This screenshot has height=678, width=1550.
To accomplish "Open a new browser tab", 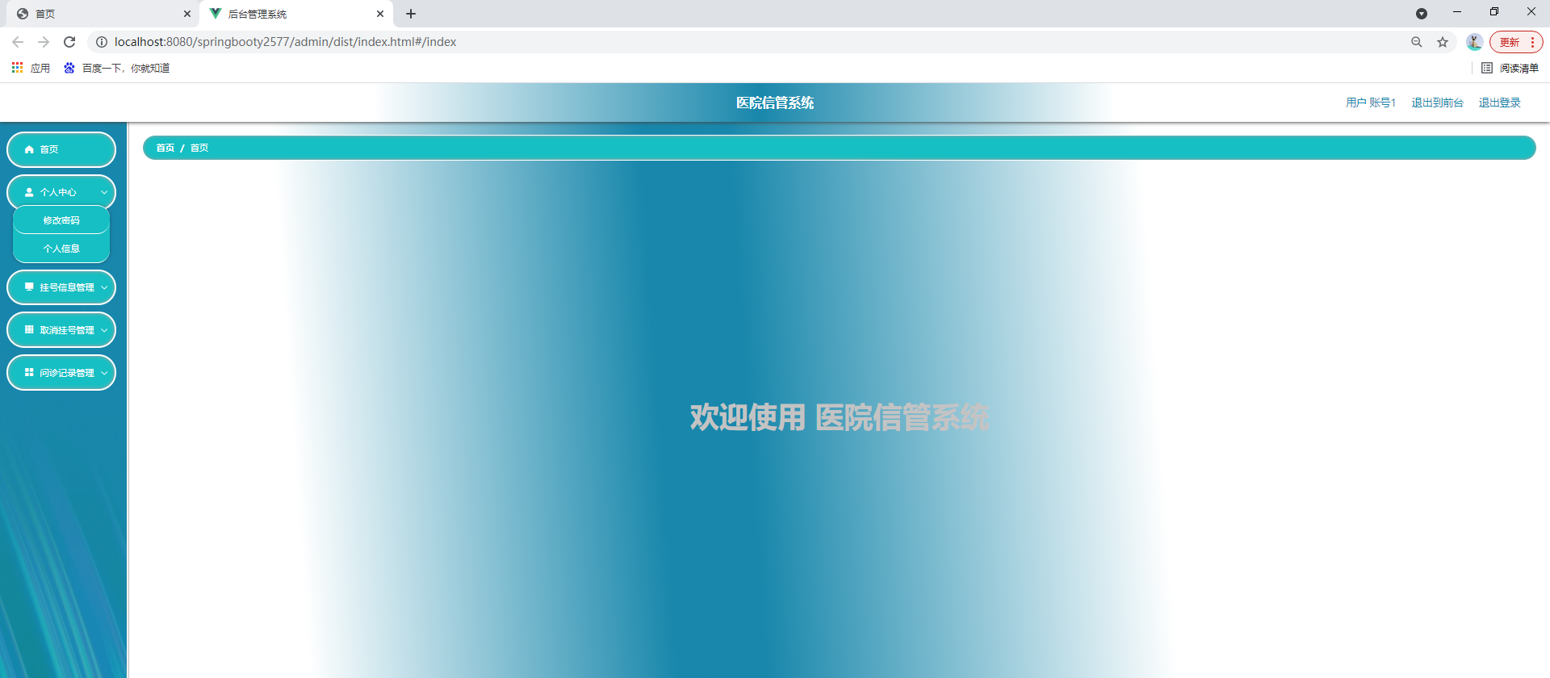I will point(411,14).
